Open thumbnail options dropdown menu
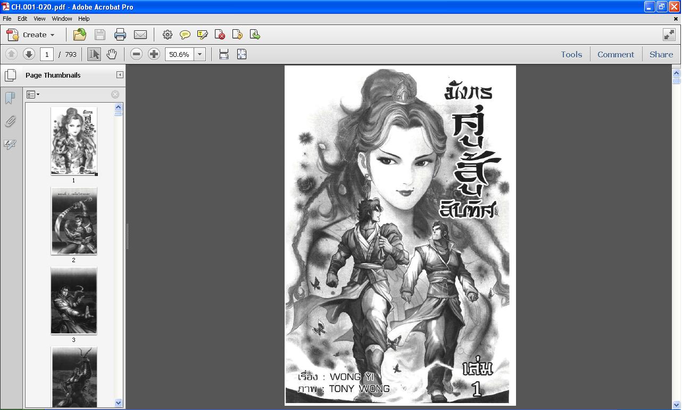682x410 pixels. [x=33, y=95]
